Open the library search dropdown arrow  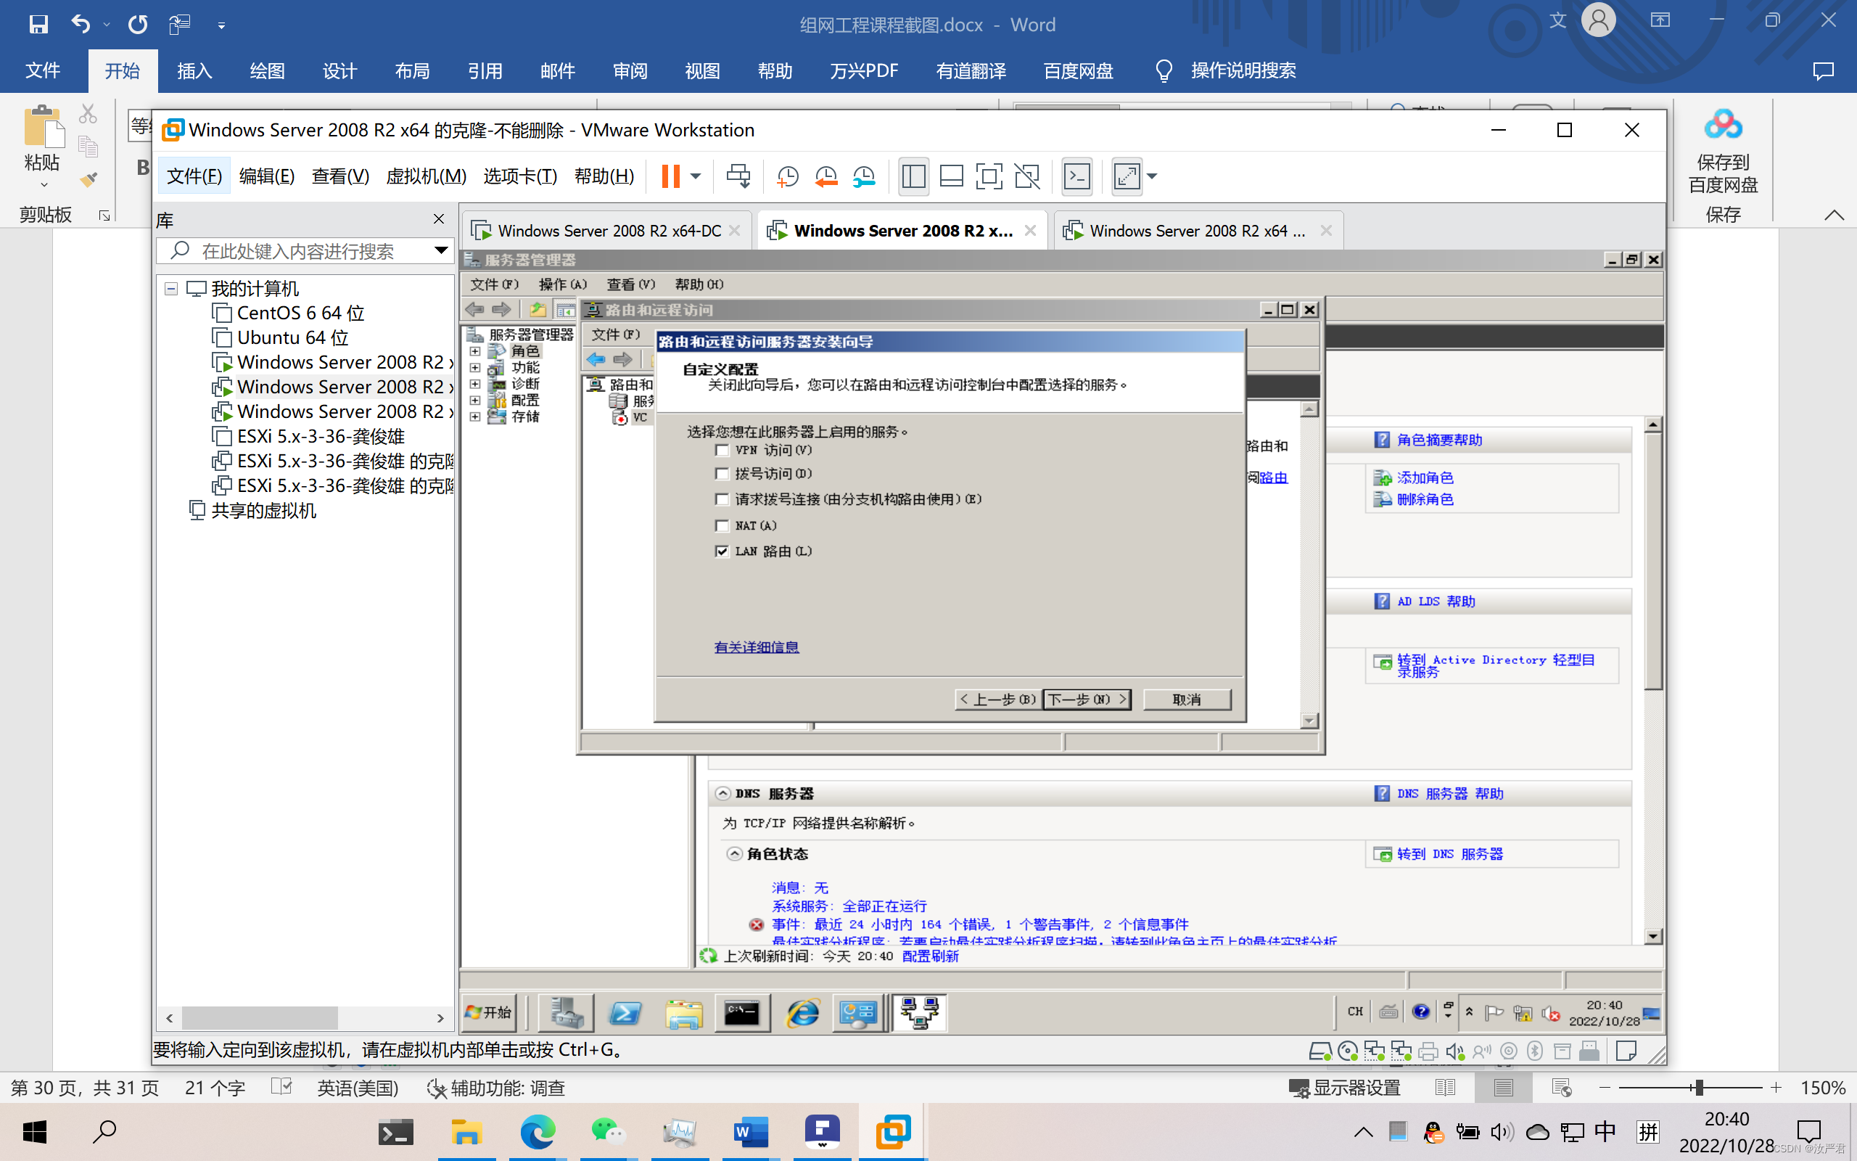point(440,250)
